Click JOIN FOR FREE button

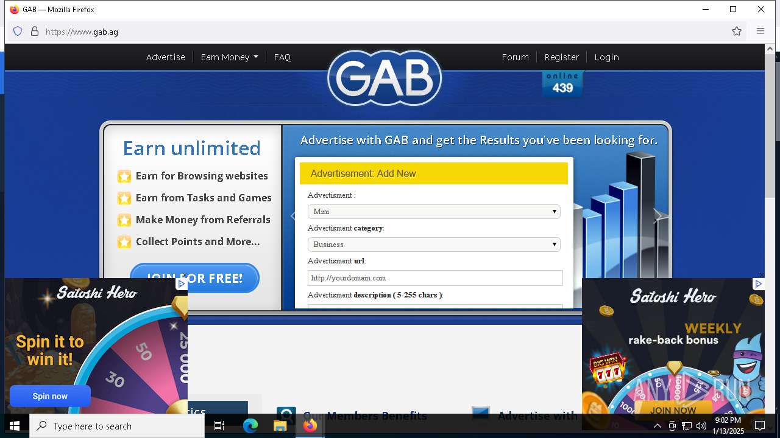tap(194, 278)
